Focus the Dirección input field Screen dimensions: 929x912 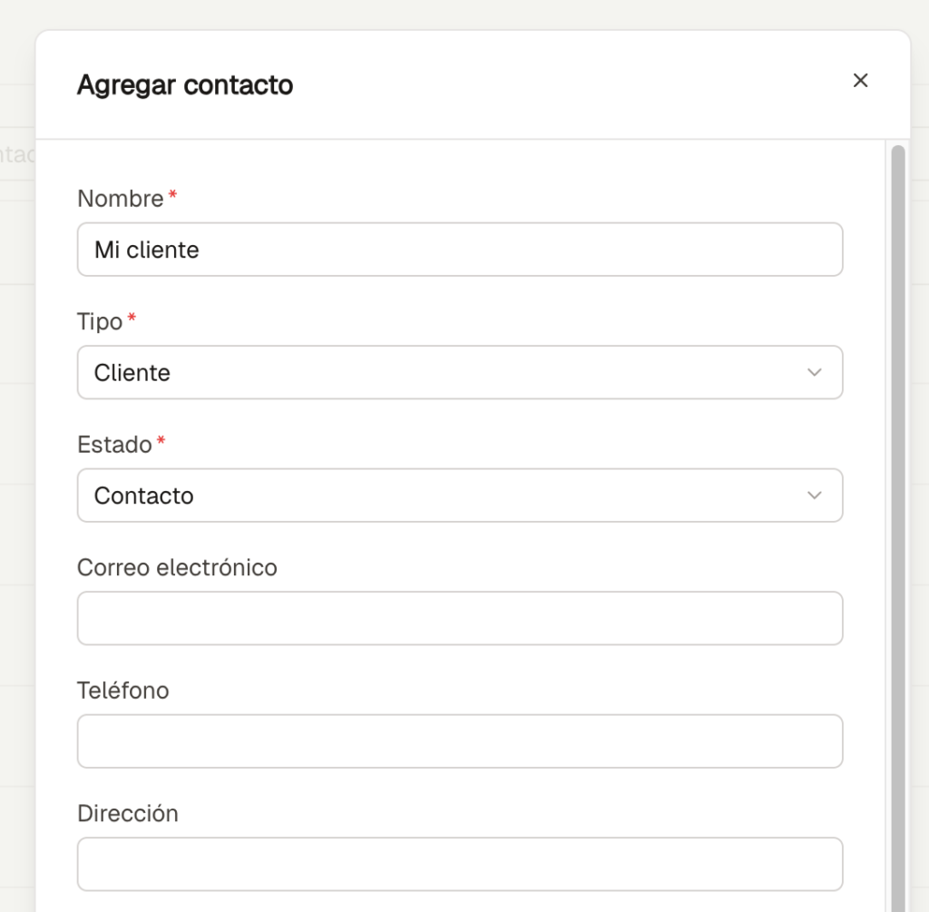[x=459, y=864]
